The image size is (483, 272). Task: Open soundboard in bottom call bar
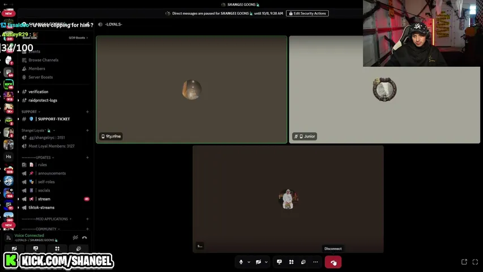pyautogui.click(x=304, y=262)
